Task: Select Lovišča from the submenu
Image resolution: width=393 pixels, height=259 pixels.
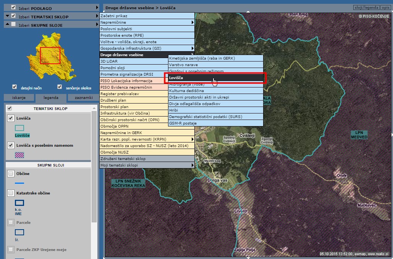Action: (x=215, y=78)
